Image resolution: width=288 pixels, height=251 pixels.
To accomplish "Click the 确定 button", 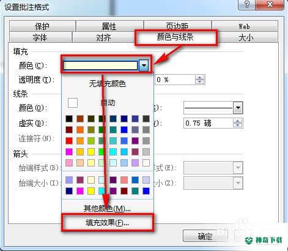I will click(x=205, y=236).
